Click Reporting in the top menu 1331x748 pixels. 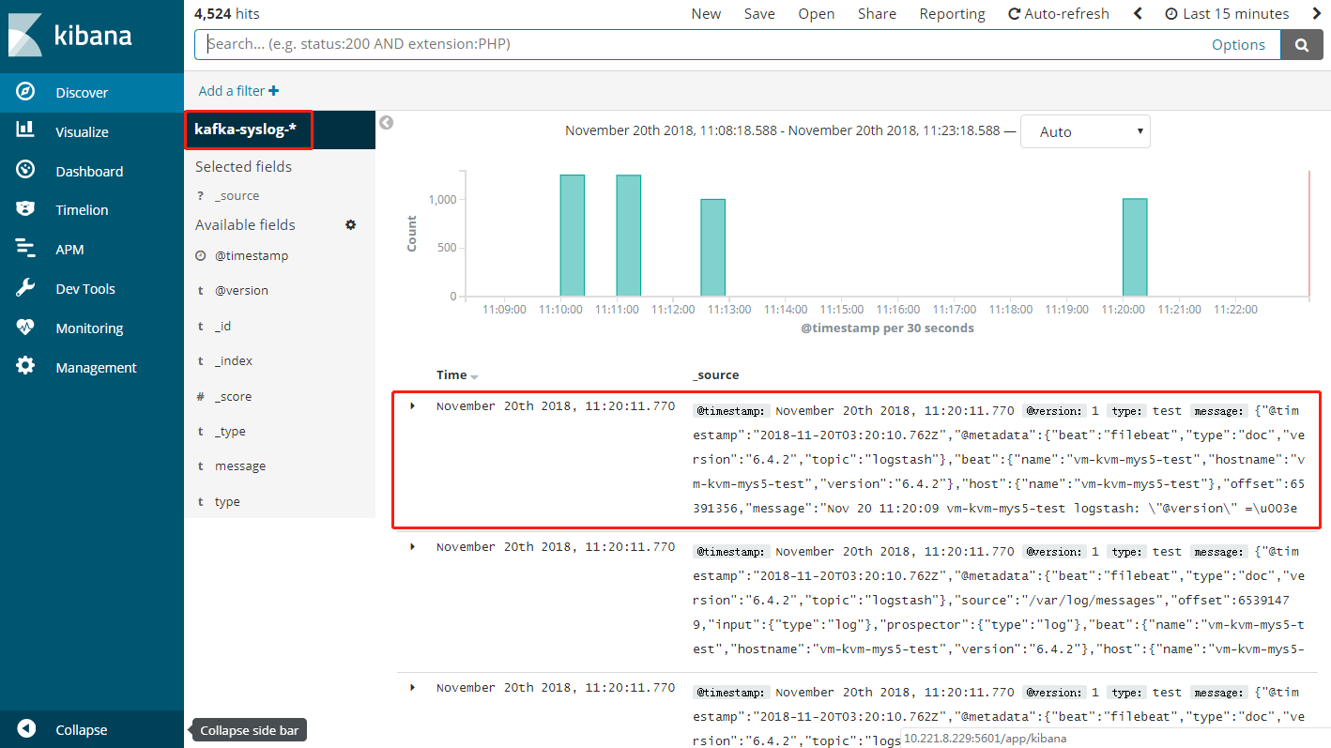pyautogui.click(x=952, y=14)
